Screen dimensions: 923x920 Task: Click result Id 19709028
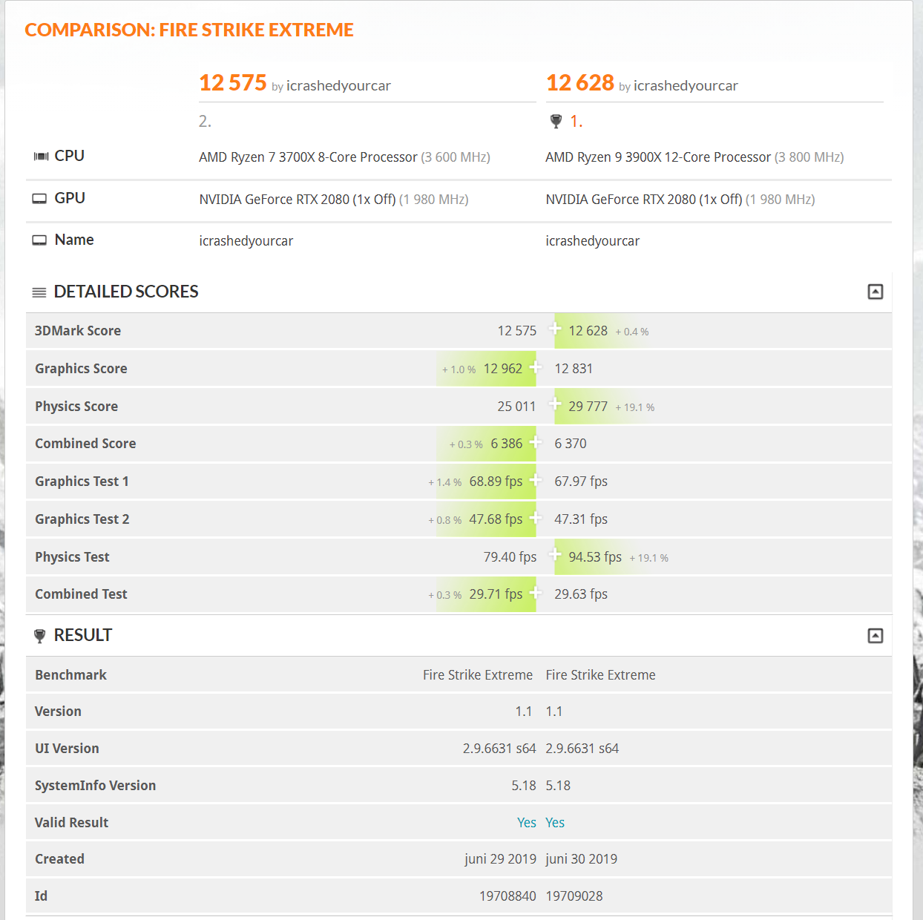click(x=574, y=896)
